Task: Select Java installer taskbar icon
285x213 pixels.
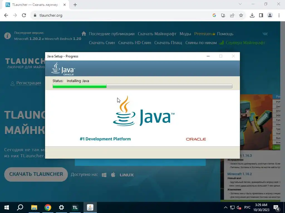Action: (90, 207)
